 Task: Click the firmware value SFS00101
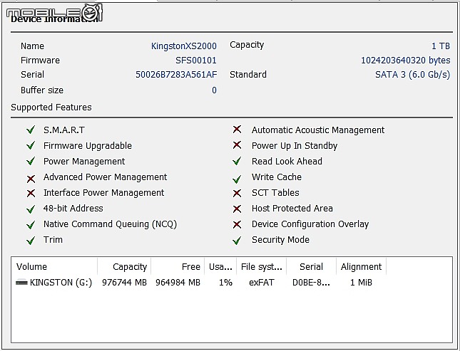196,61
